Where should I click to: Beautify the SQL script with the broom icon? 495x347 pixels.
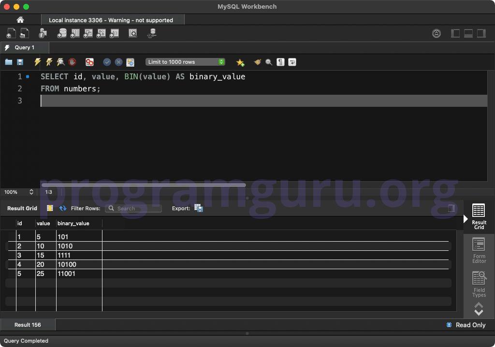click(x=257, y=62)
